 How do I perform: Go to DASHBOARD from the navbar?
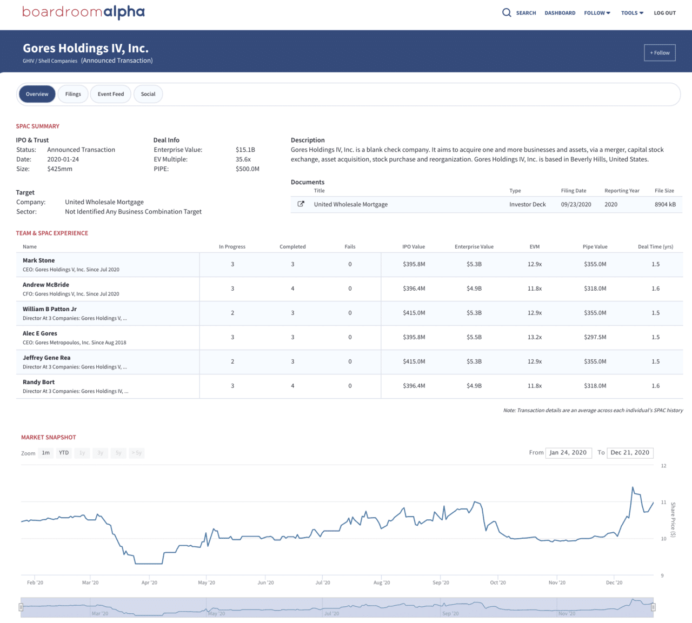coord(560,12)
